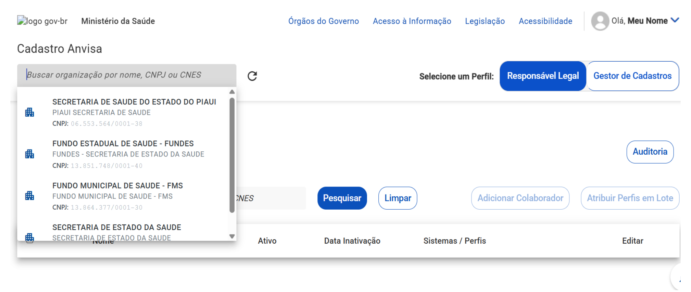Click the refresh icon beside search field
Screen dimensions: 691x292
click(252, 76)
